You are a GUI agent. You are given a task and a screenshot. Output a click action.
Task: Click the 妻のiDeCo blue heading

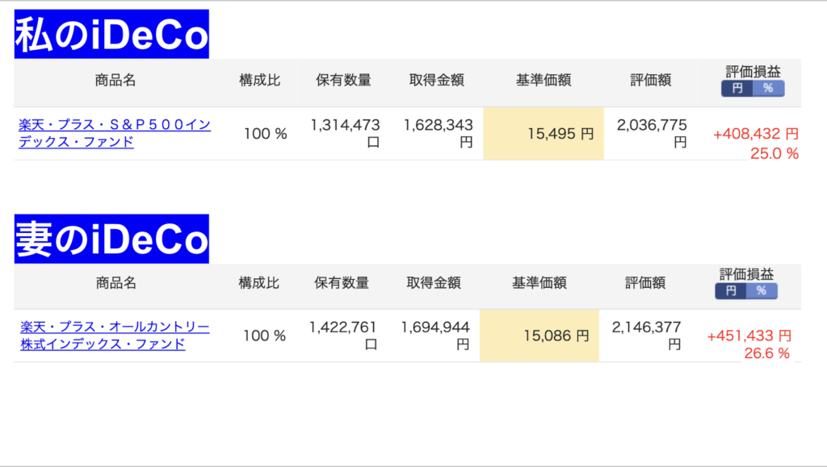[111, 240]
